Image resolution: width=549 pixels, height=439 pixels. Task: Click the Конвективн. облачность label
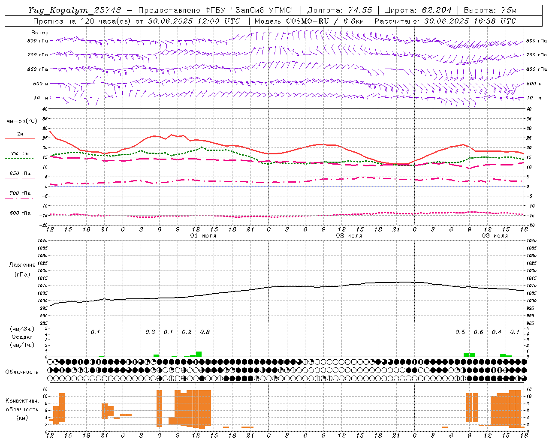[22, 405]
